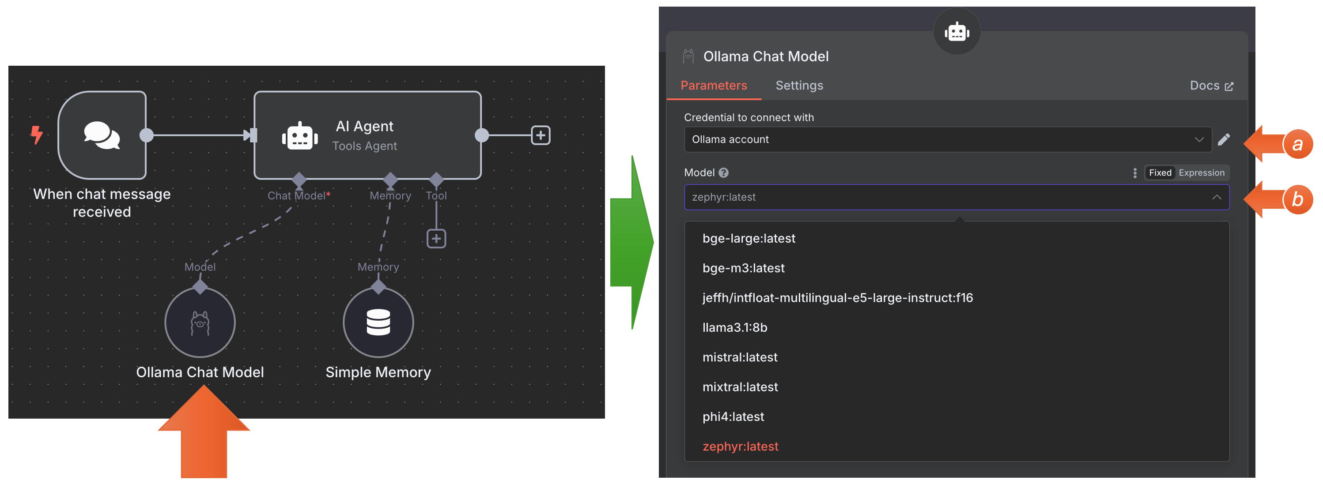The image size is (1323, 487).
Task: Select llama3.1:8b from model list
Action: [x=956, y=327]
